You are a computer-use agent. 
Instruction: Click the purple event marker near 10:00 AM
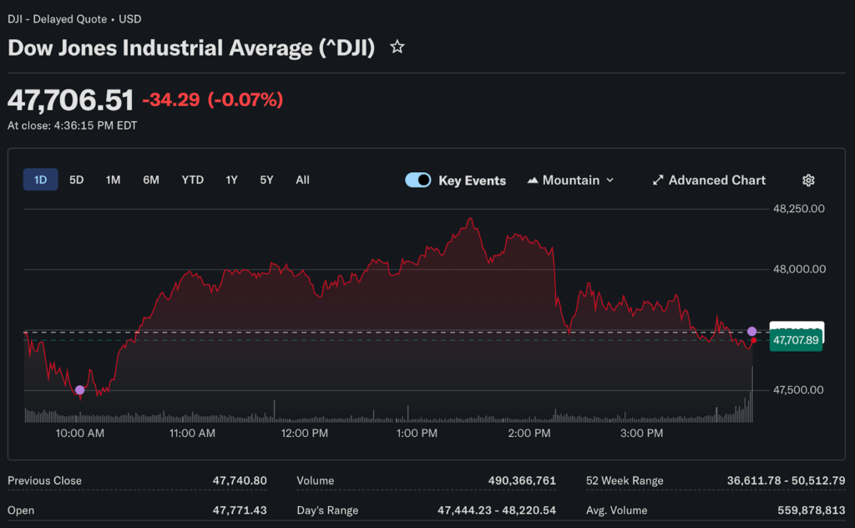[79, 390]
